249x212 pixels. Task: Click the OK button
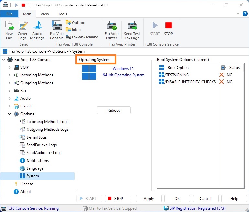click(x=177, y=199)
